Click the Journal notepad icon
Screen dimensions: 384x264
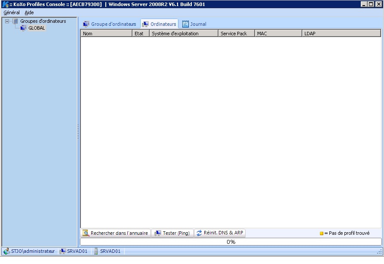click(185, 24)
